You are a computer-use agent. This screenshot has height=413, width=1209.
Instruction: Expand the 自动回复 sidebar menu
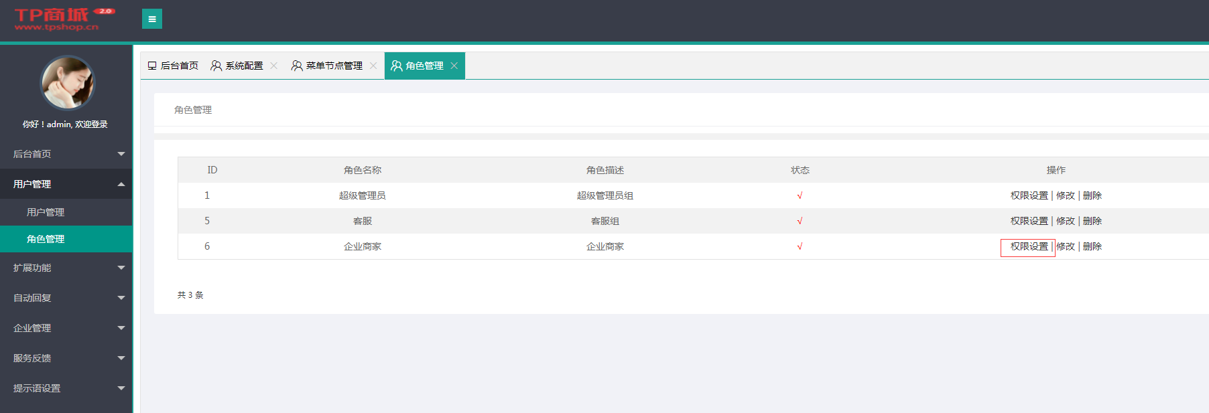coord(66,298)
